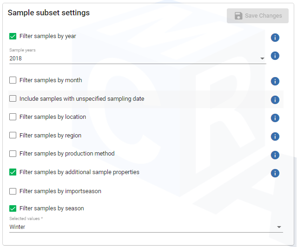
Task: Disable Filter samples by season checkbox
Action: [x=13, y=208]
